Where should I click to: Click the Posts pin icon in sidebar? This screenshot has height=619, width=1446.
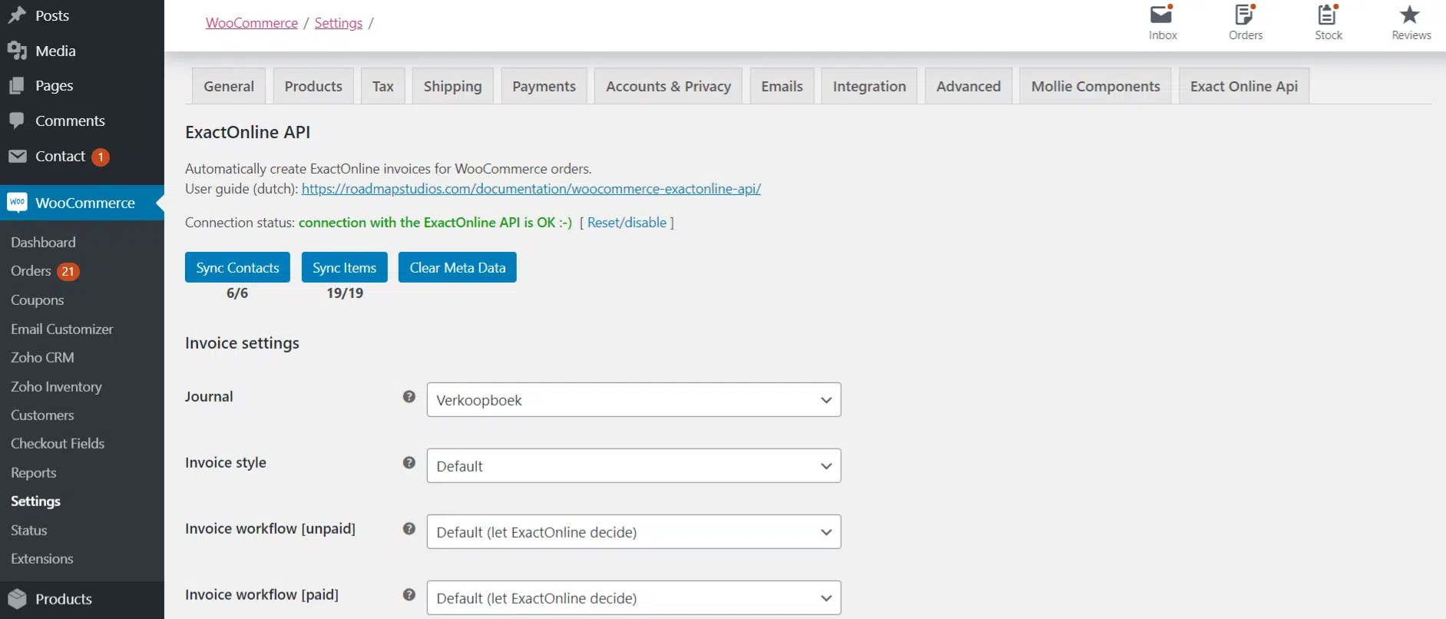click(17, 15)
